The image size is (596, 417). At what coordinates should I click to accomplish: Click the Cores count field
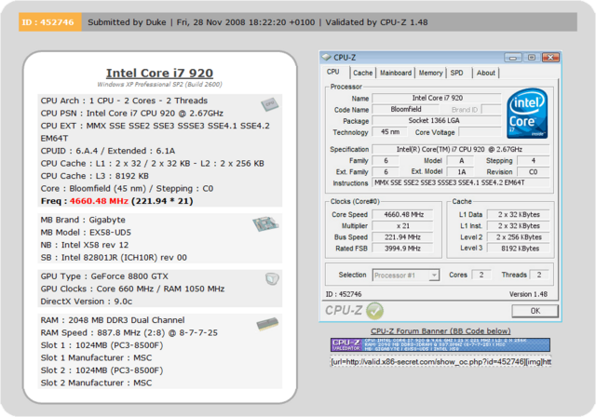[481, 275]
